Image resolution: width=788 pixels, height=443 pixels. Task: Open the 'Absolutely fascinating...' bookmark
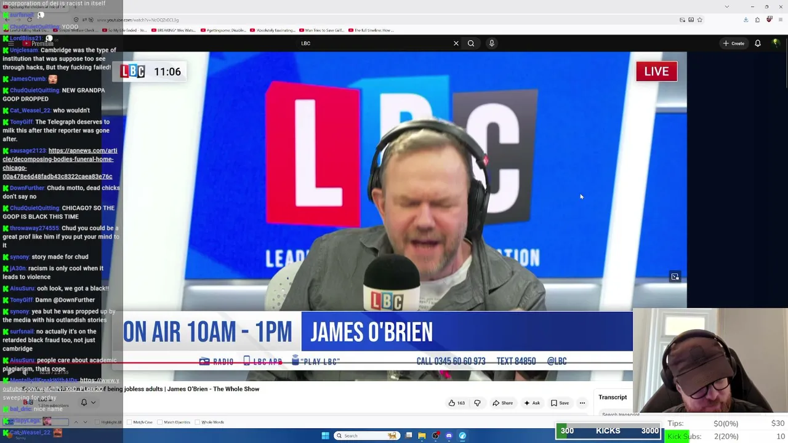272,30
